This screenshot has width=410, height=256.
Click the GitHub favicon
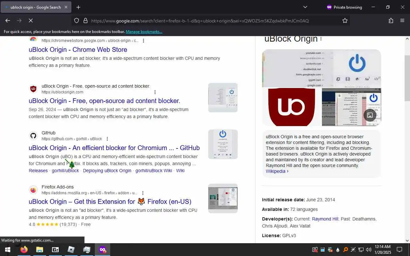coord(33,136)
